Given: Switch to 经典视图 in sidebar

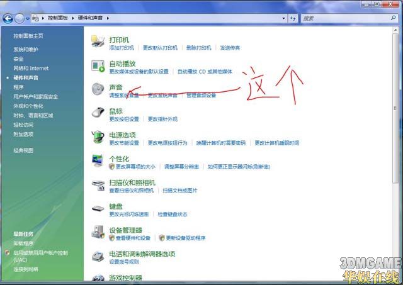Looking at the screenshot, I should pos(23,150).
